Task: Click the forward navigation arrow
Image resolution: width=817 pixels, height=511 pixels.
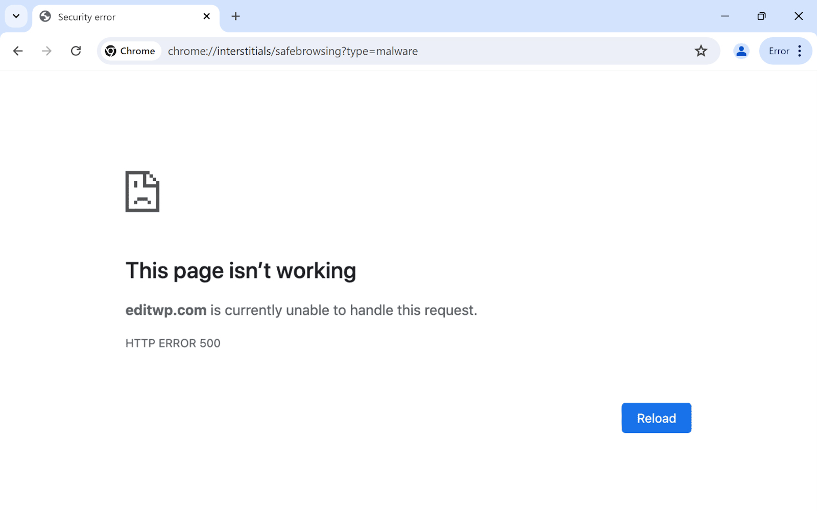Action: pos(46,51)
